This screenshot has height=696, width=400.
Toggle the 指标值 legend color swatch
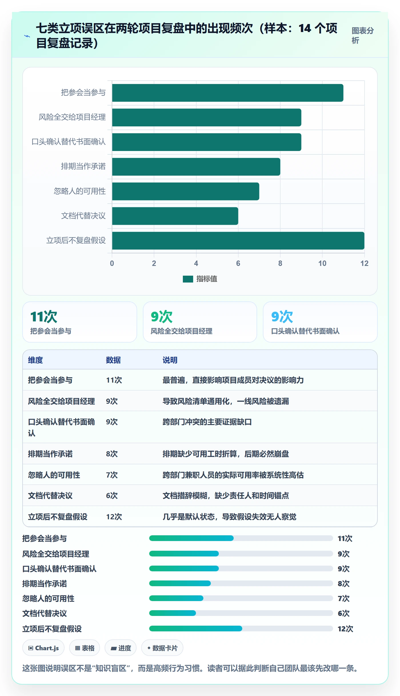pyautogui.click(x=188, y=279)
